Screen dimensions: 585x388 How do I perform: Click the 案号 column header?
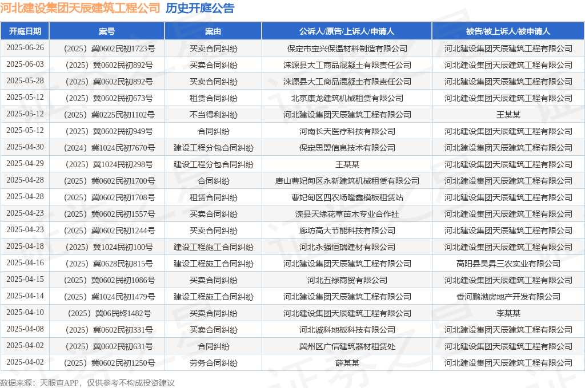point(107,31)
